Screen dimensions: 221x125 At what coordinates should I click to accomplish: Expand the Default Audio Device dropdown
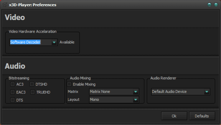(207, 92)
